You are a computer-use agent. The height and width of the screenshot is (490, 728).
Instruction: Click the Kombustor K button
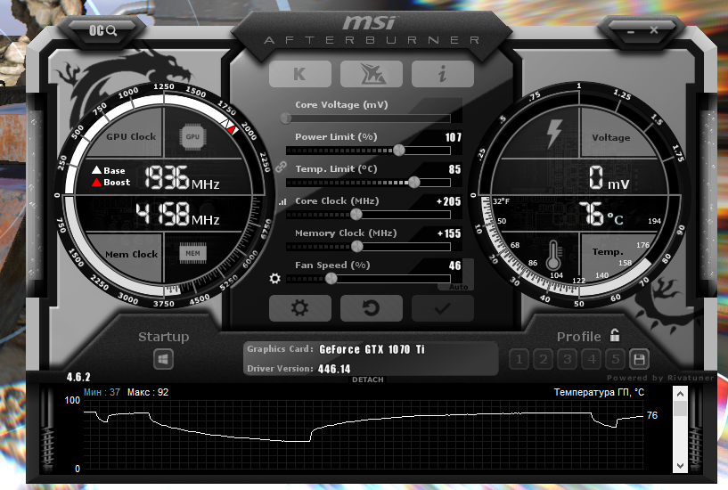[x=300, y=74]
